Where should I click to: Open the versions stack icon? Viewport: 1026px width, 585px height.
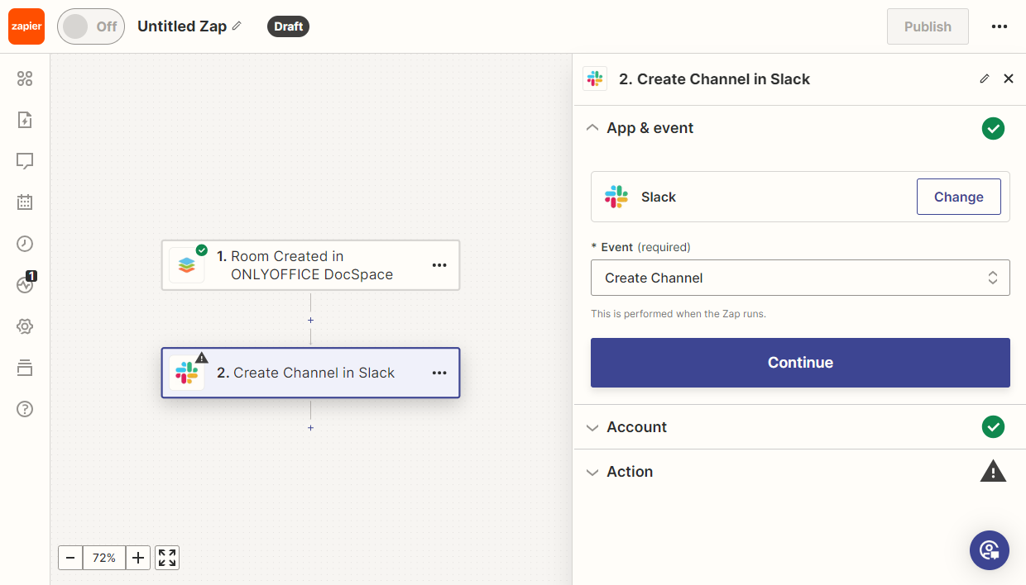point(25,368)
